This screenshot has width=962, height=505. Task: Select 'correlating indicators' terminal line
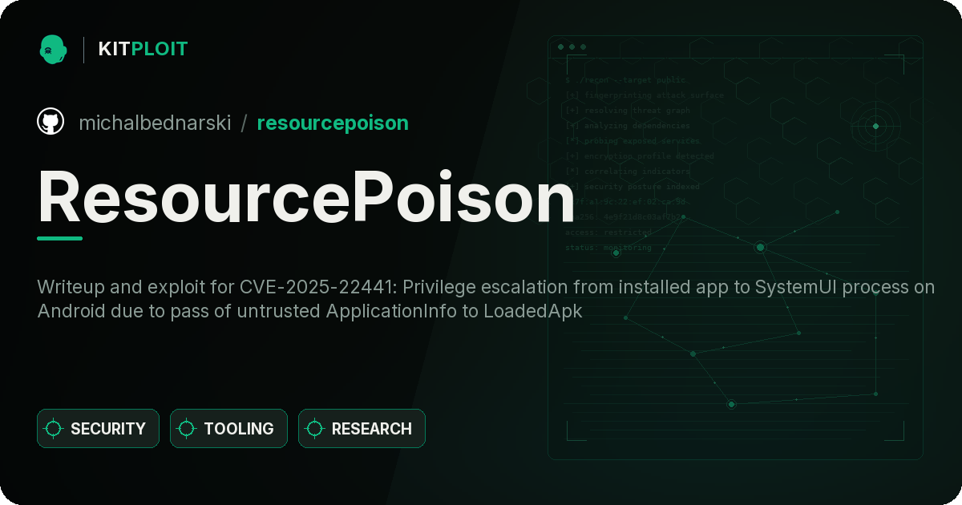(628, 172)
